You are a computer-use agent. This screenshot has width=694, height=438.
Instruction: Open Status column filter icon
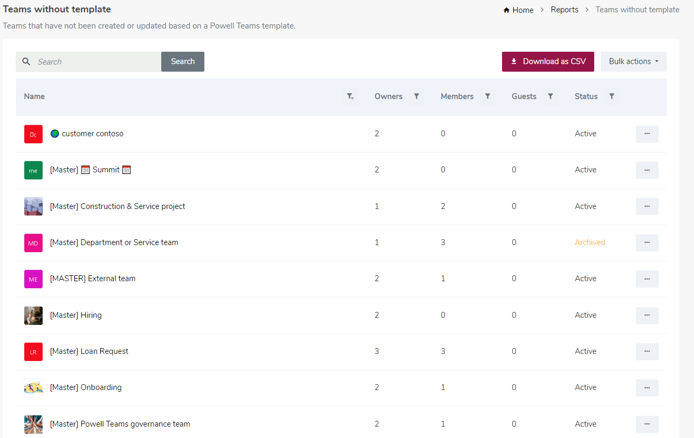click(x=611, y=96)
